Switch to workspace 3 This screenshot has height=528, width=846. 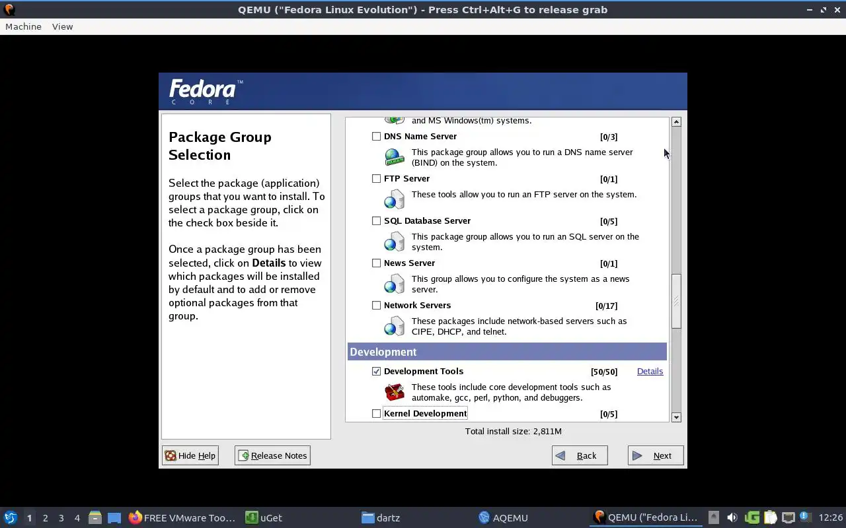pos(61,518)
